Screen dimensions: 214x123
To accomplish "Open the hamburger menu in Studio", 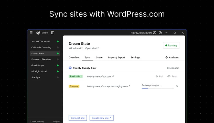I will point(31,33).
